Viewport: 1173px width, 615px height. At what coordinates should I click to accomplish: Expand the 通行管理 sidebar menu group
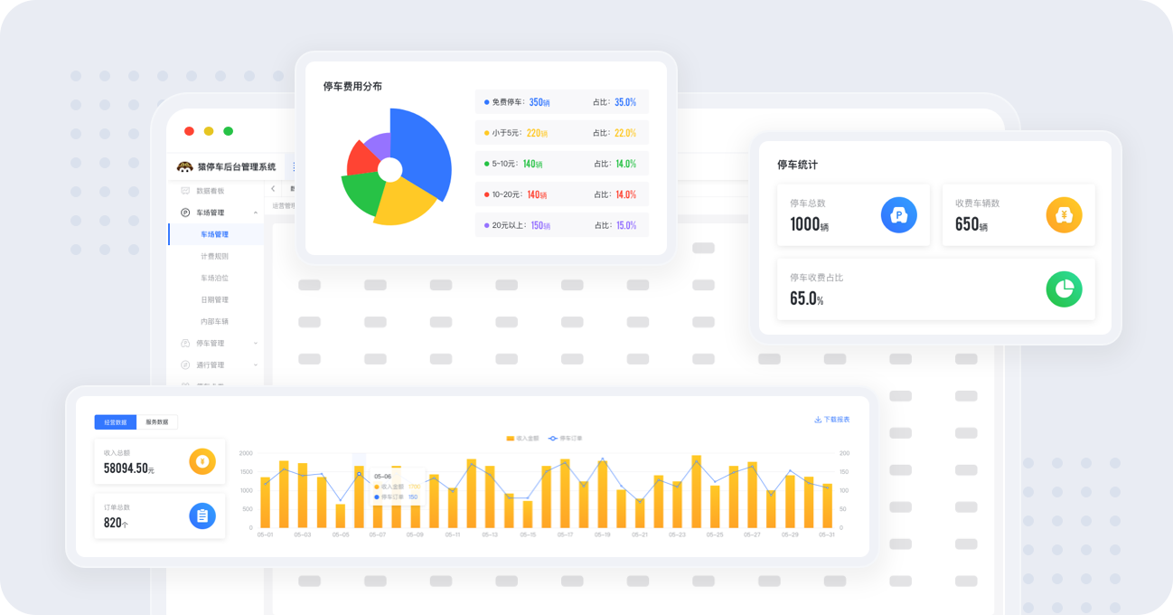click(256, 364)
